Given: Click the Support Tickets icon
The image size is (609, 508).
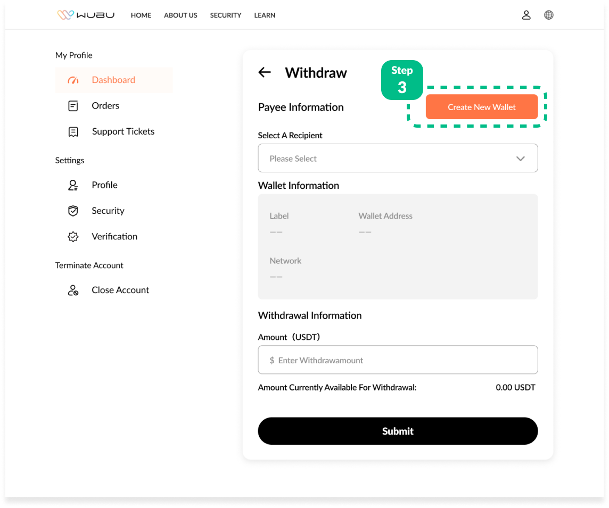Looking at the screenshot, I should [73, 132].
